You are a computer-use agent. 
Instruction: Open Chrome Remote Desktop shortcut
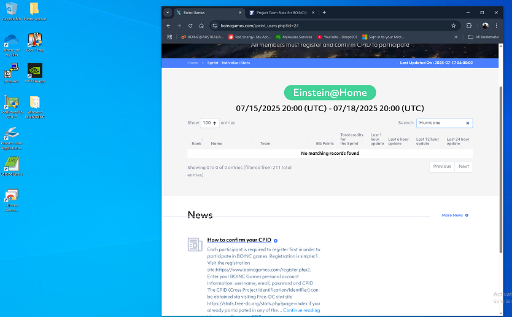tap(12, 200)
